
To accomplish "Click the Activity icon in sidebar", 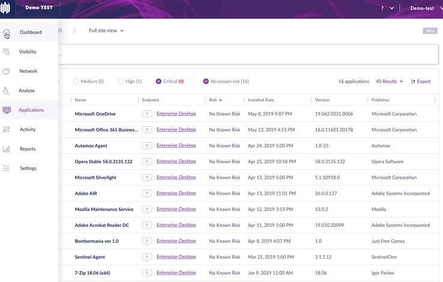I will click(x=7, y=130).
